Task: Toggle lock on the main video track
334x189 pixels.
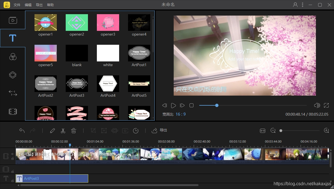Action: click(13, 158)
